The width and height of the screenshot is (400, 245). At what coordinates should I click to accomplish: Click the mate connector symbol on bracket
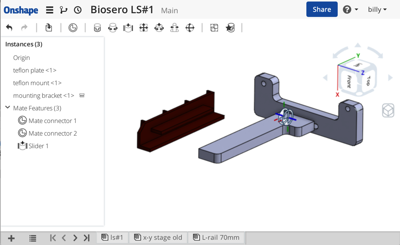point(286,117)
